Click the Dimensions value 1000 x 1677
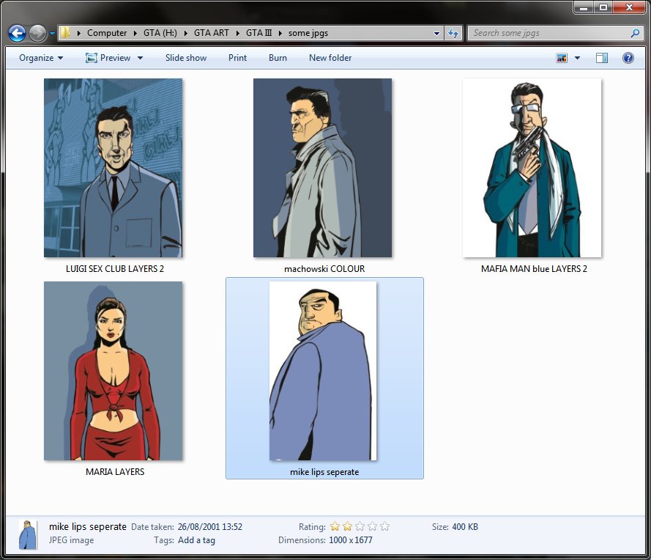Screen dimensions: 651x560 (351, 540)
